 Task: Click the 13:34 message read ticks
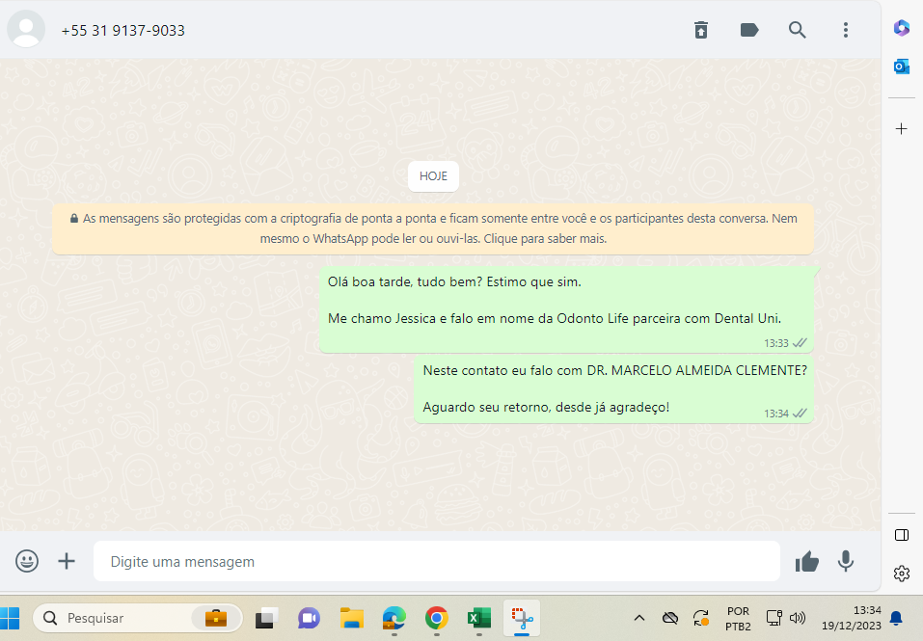(x=800, y=414)
